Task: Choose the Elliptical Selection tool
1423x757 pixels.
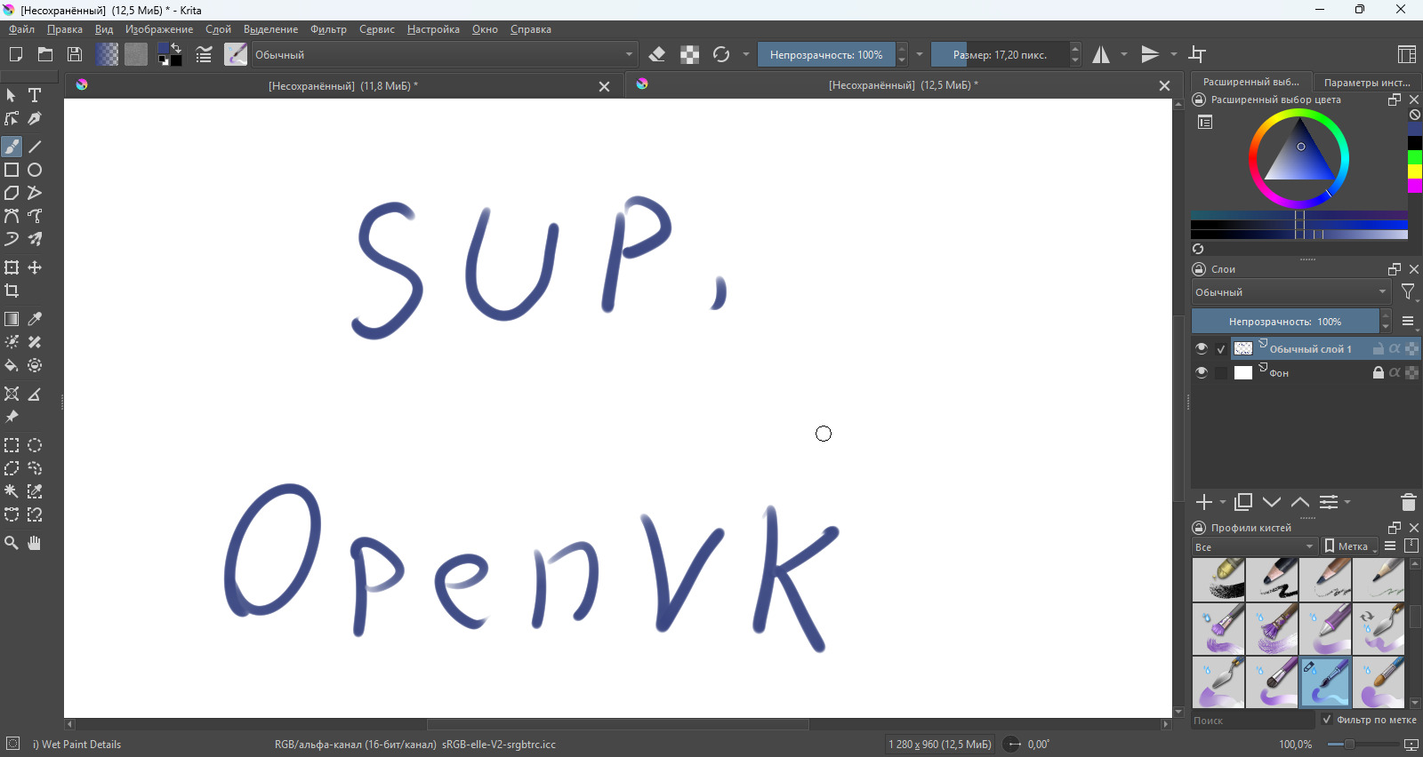Action: [35, 445]
